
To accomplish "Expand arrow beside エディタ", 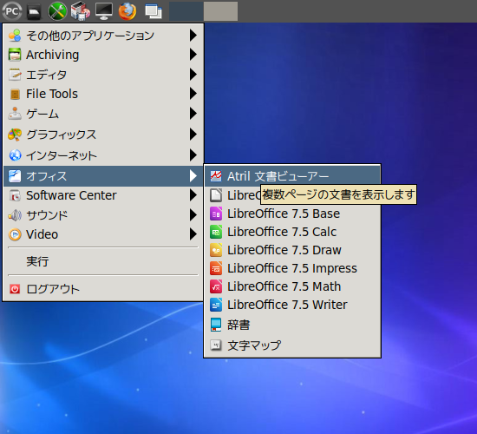I will [x=193, y=75].
